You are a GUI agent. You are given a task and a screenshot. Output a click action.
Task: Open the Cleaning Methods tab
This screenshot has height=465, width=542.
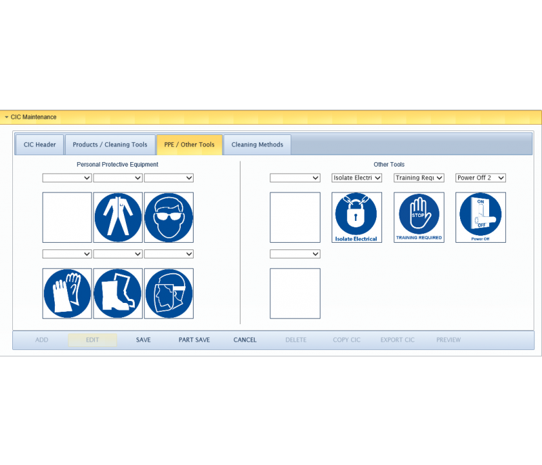(x=257, y=145)
